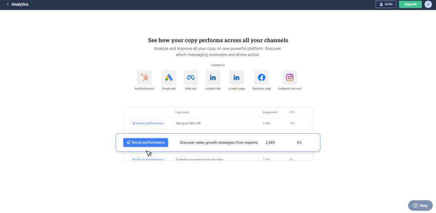Click the 10% CTR value

click(x=292, y=123)
